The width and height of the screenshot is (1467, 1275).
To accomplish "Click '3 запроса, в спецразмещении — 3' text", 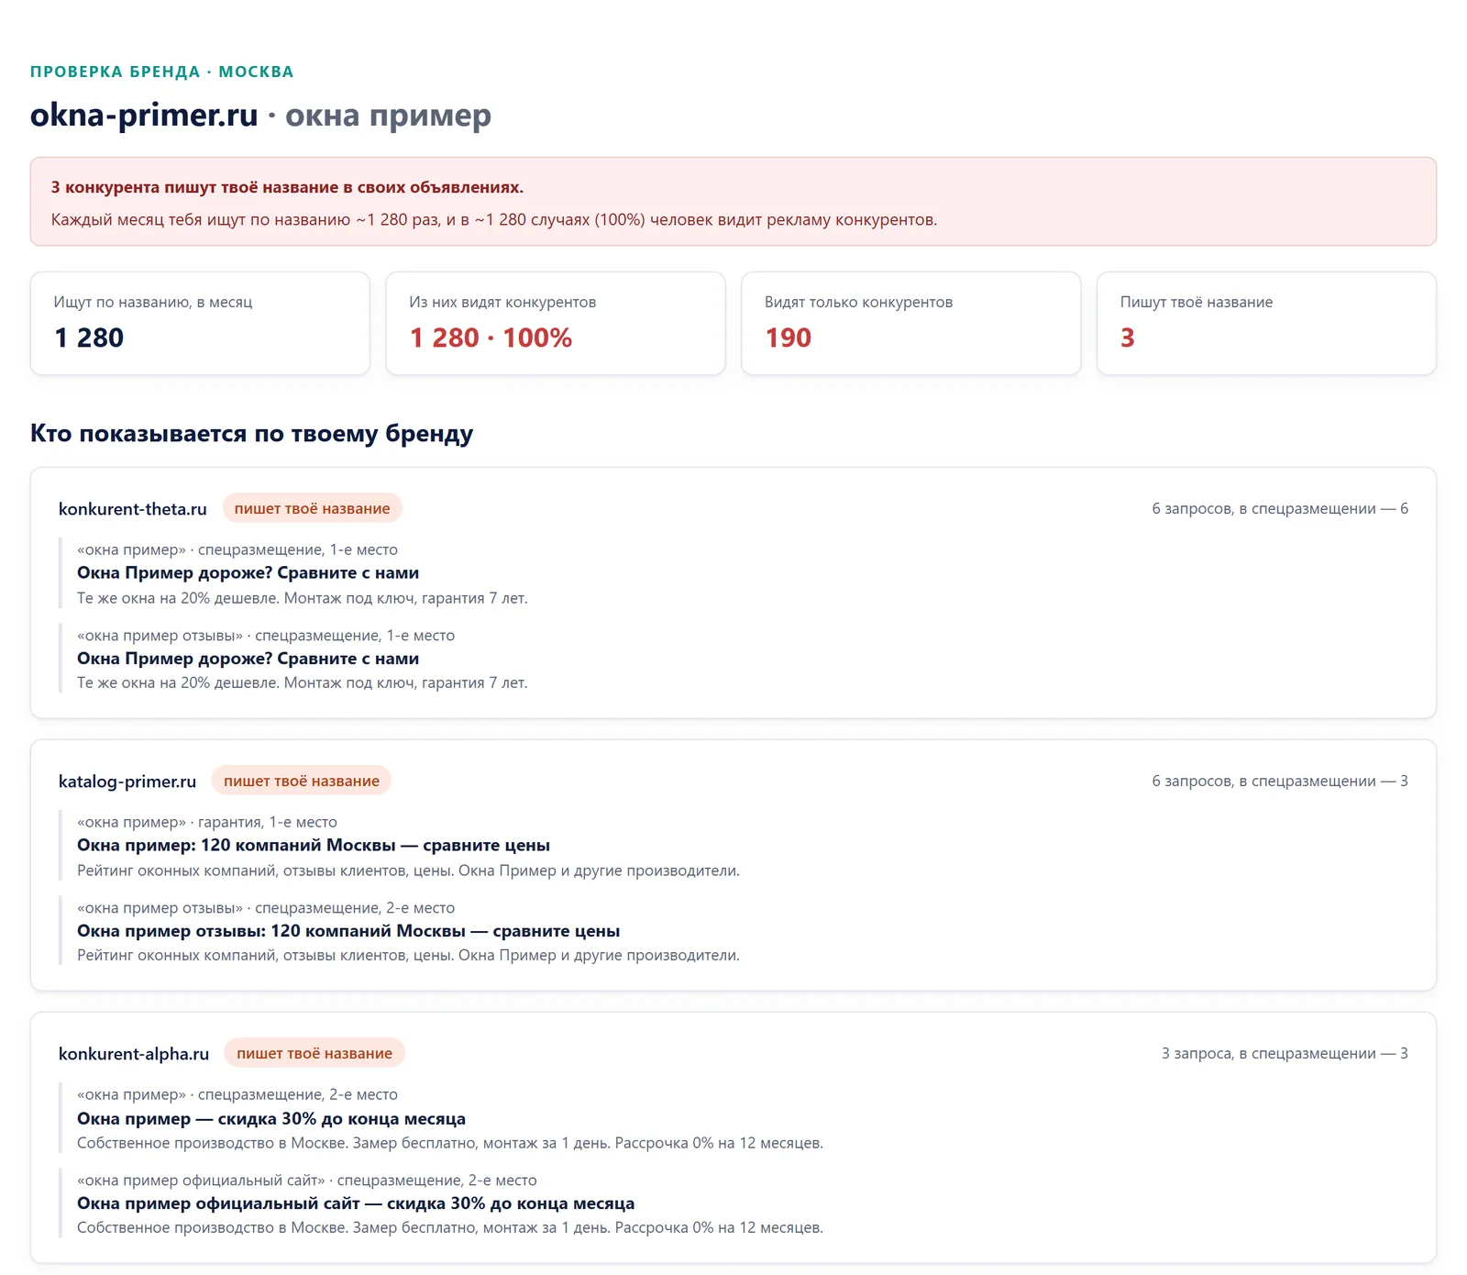I will [x=1285, y=1053].
